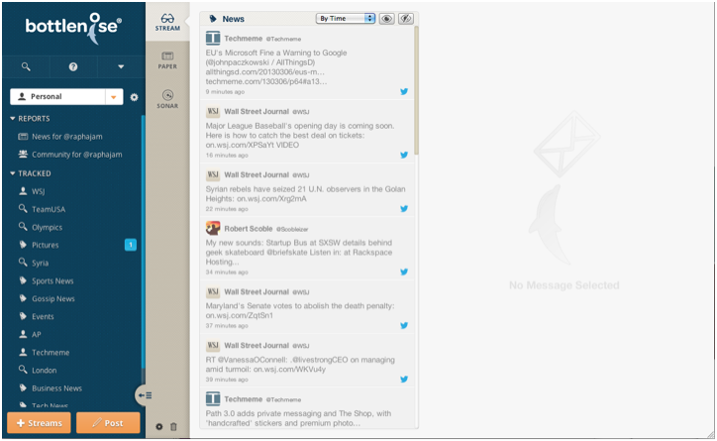Open on.wsj.com/XPSaYt link in baseball post
Image resolution: width=717 pixels, height=441 pixels.
(241, 145)
